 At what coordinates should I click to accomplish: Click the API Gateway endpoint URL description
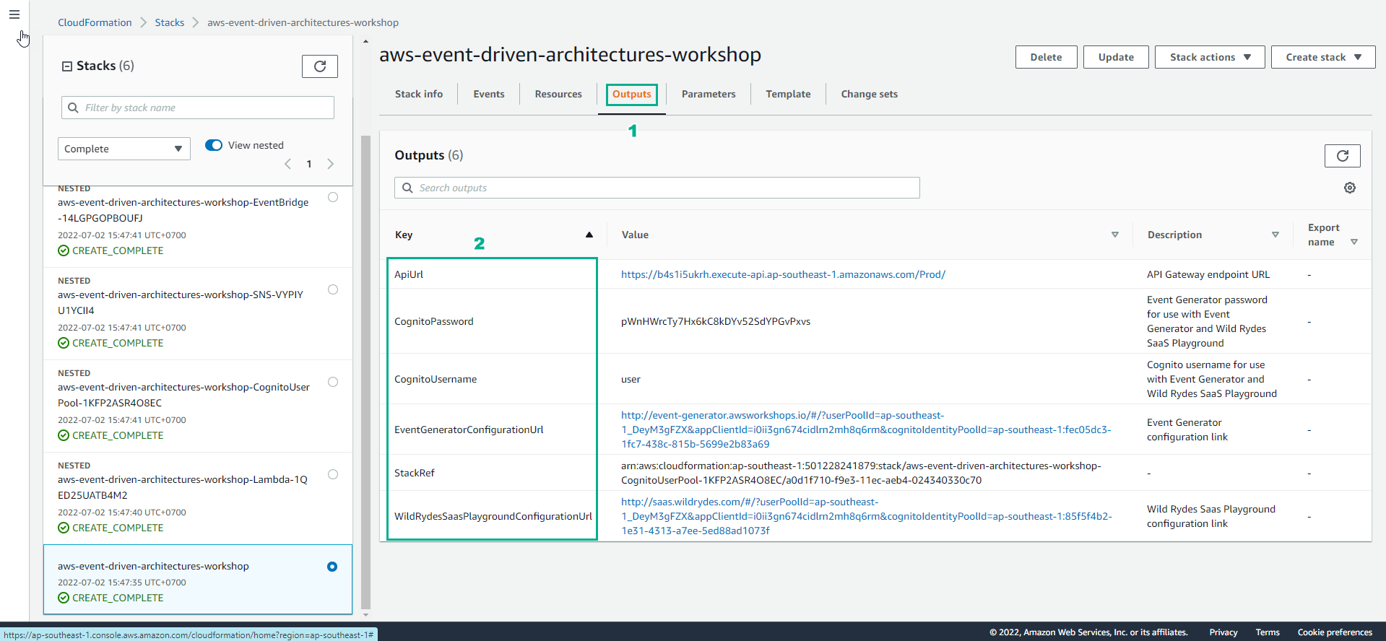(x=1208, y=274)
